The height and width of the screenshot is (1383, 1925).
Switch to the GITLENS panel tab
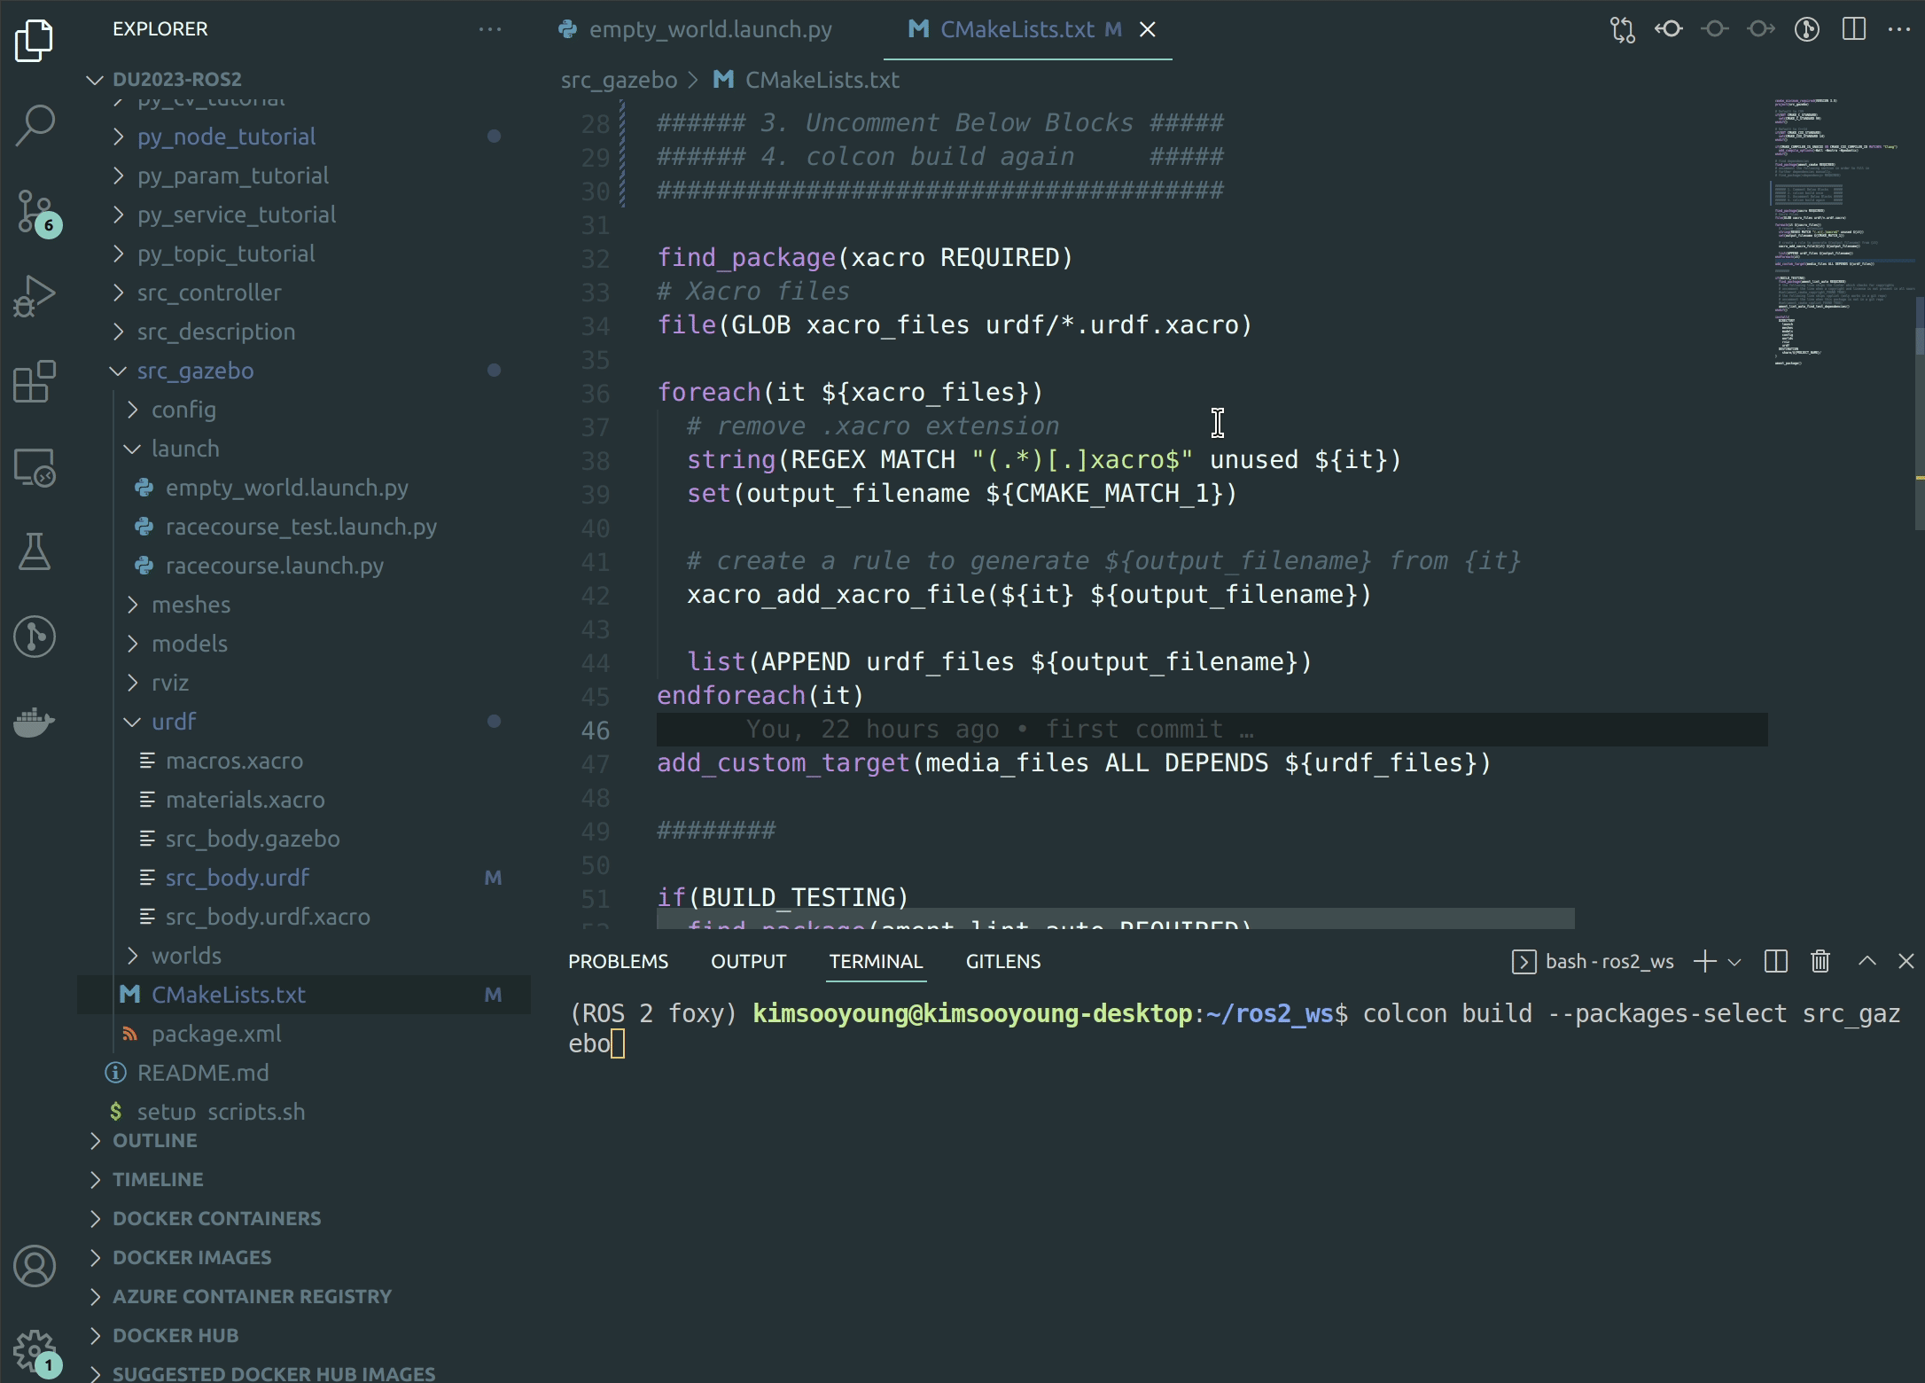click(1003, 961)
